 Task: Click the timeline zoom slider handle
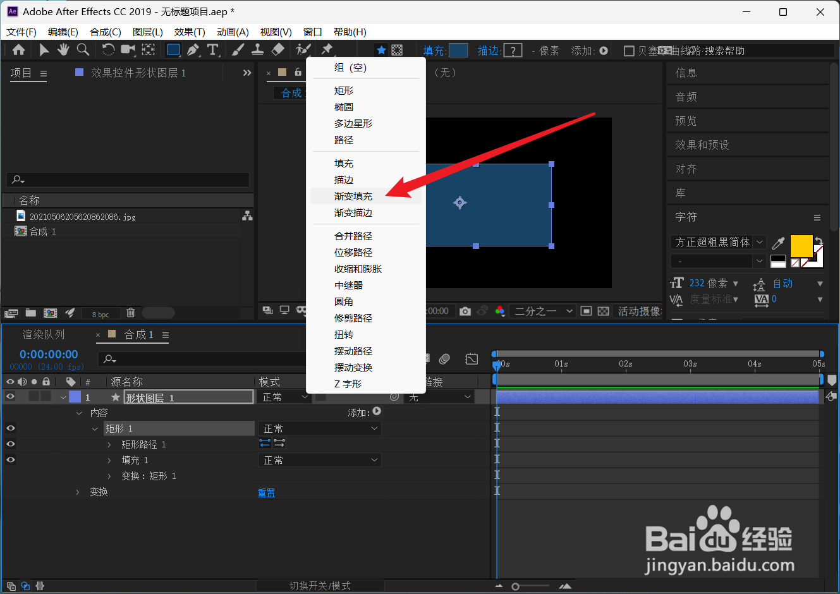(515, 586)
